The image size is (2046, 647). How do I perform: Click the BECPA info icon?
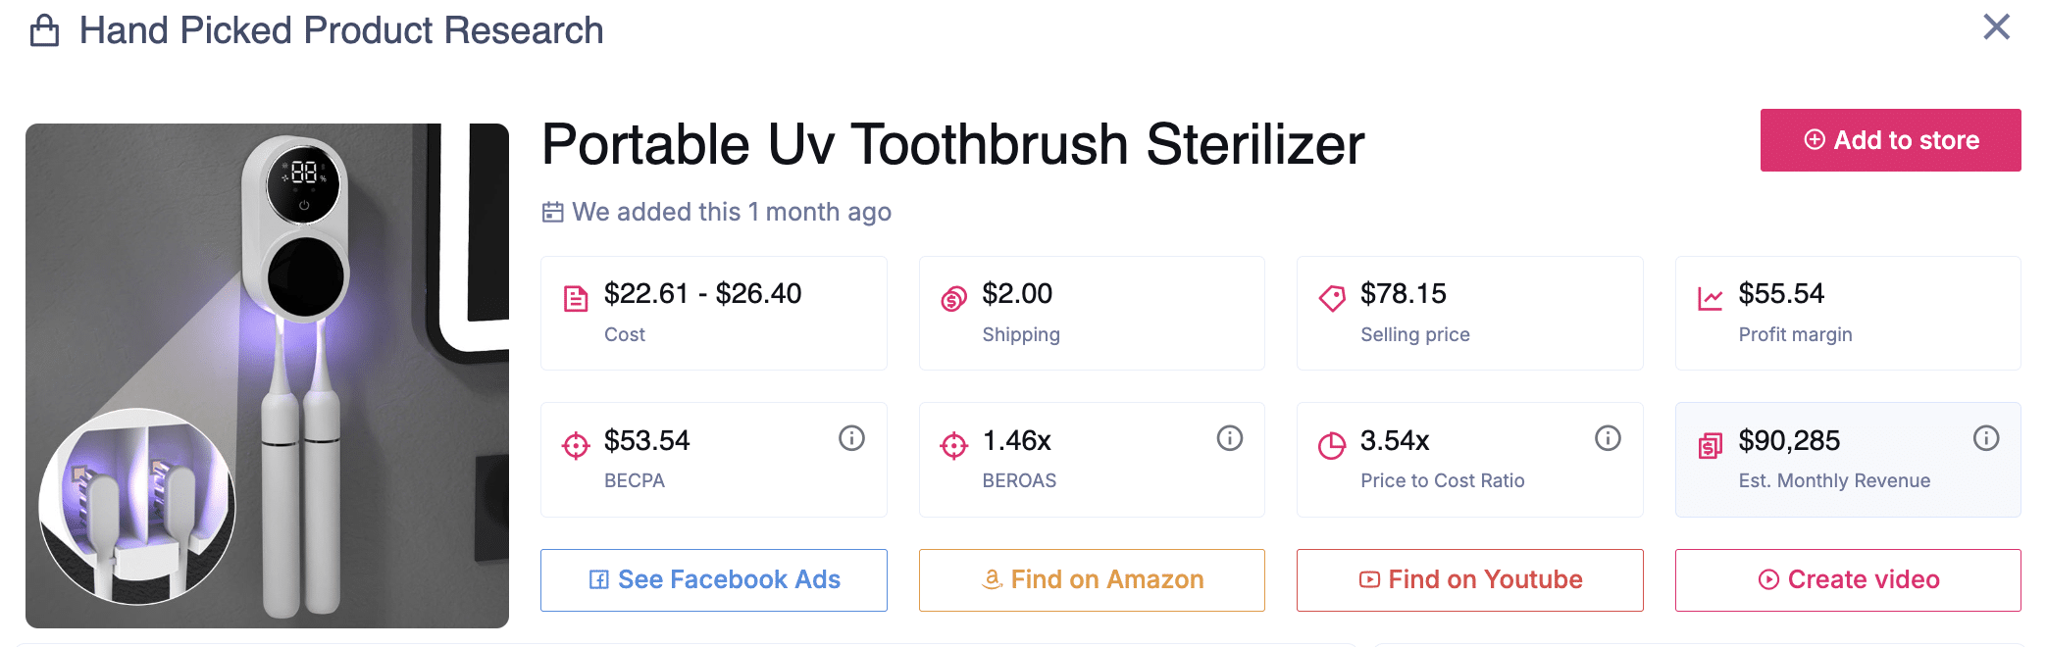tap(851, 438)
